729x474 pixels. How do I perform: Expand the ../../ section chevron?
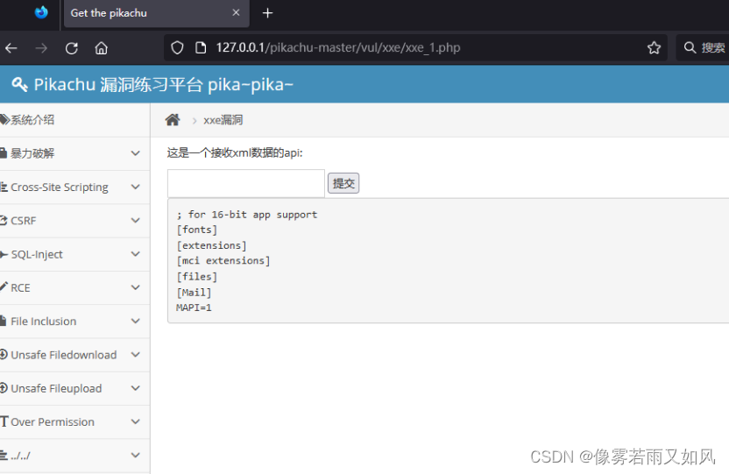pos(135,455)
